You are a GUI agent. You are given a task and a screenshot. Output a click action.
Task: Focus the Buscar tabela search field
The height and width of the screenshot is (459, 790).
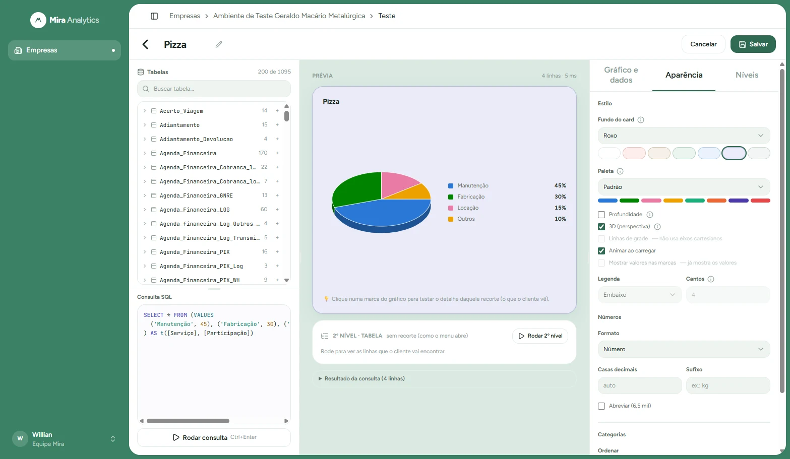214,89
